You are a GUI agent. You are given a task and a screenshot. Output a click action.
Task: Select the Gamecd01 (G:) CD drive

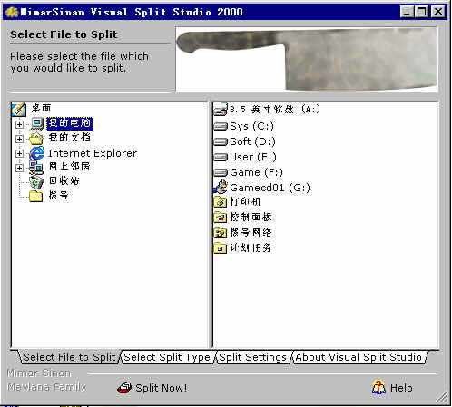[262, 188]
